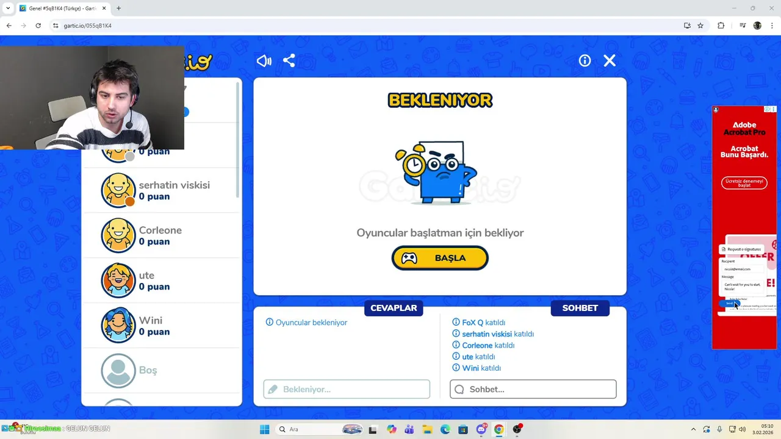Leave the room with the X icon
781x439 pixels.
[x=610, y=60]
